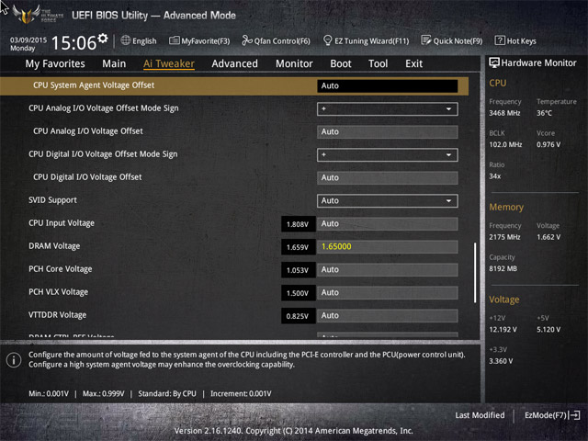Screen dimensions: 588x441
Task: Click the DRAM Voltage 1.65000 field
Action: (x=388, y=247)
